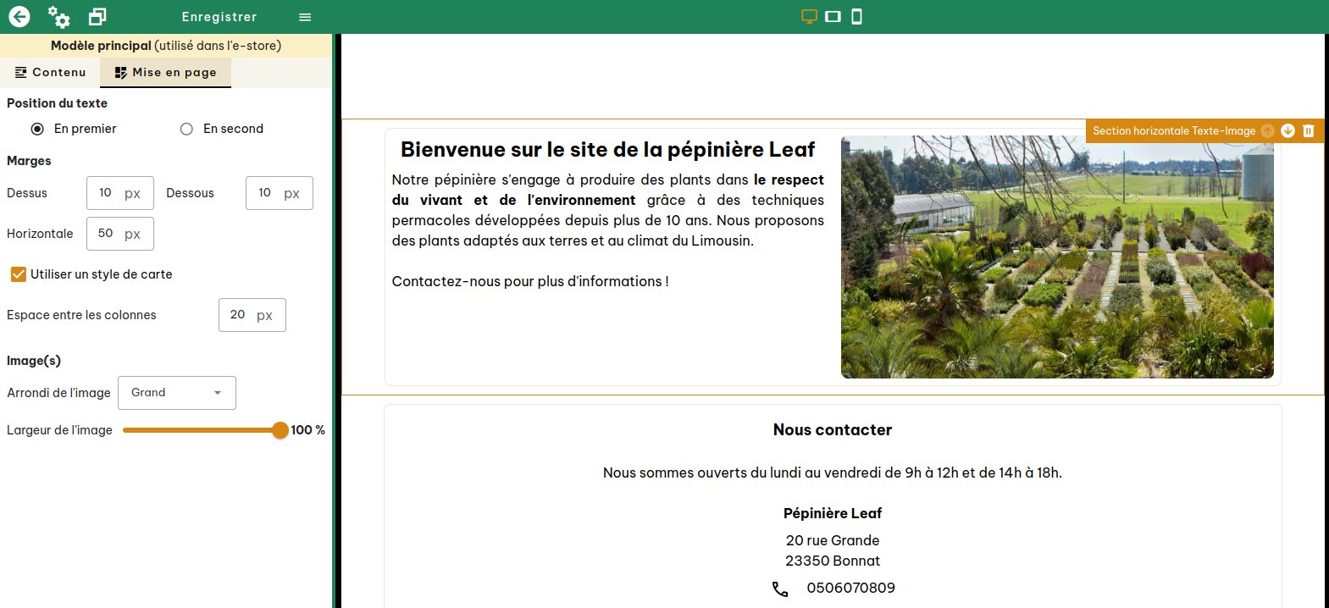1329x608 pixels.
Task: Click the Position du texte label
Action: click(57, 103)
